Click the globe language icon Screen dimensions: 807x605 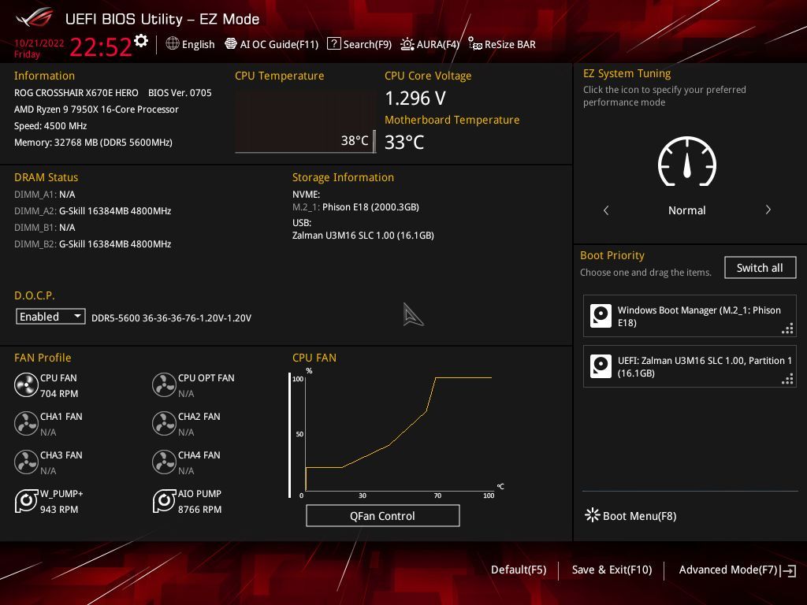pyautogui.click(x=173, y=44)
